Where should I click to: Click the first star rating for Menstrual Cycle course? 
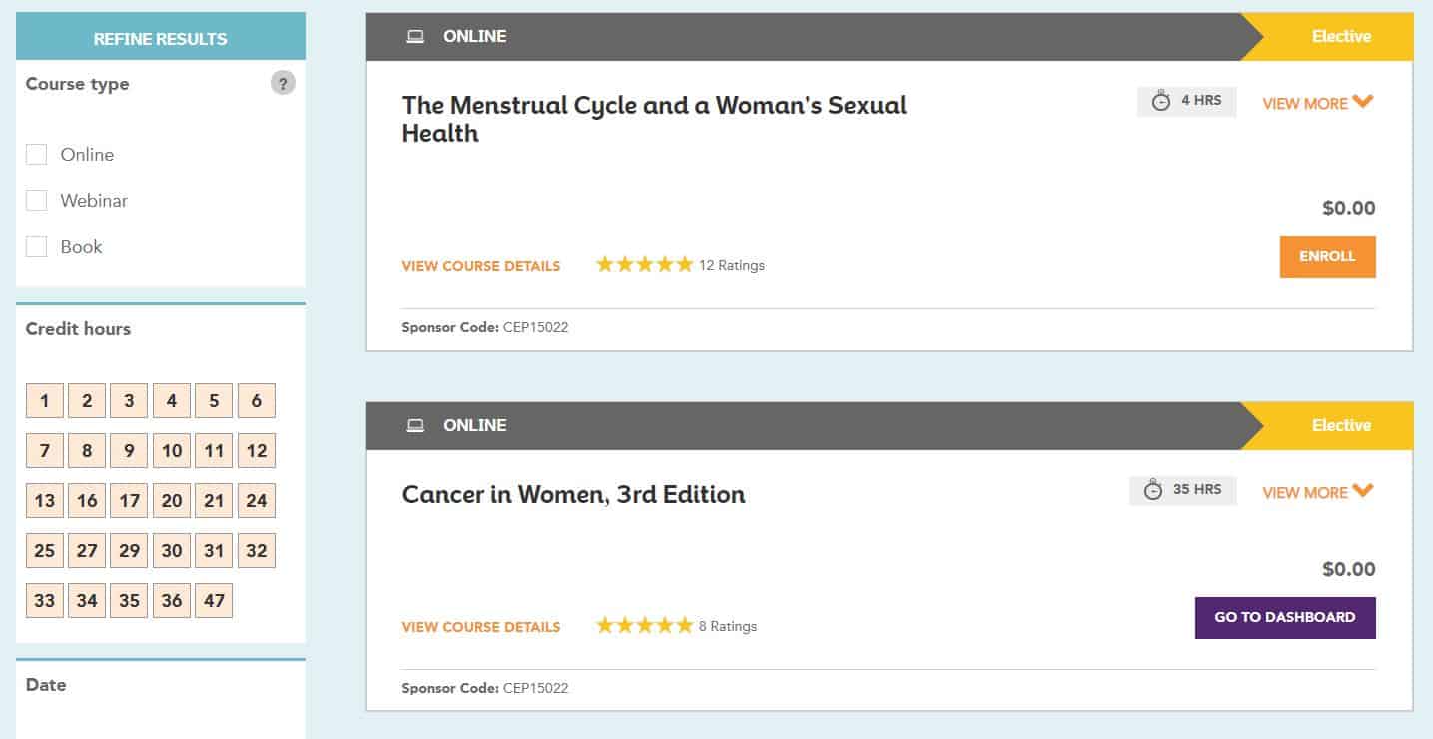[x=605, y=263]
